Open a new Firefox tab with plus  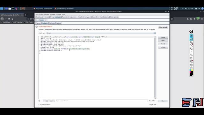click(x=25, y=15)
